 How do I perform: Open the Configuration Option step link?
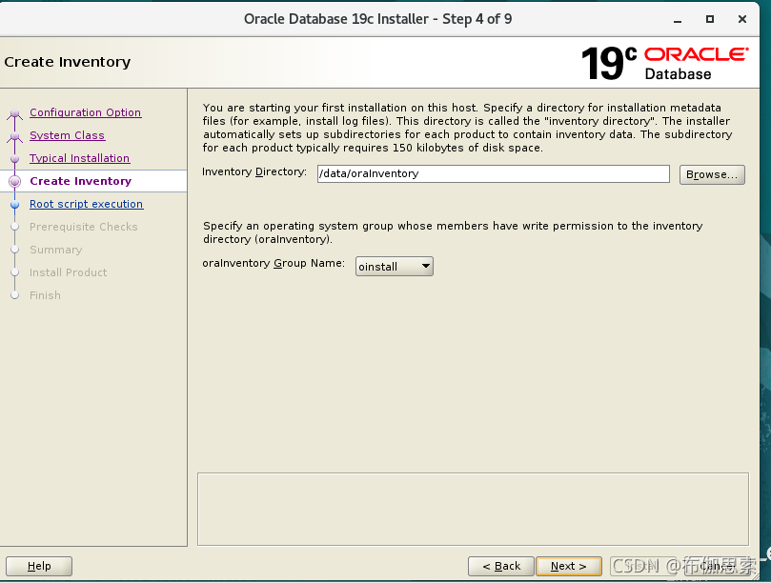[85, 112]
